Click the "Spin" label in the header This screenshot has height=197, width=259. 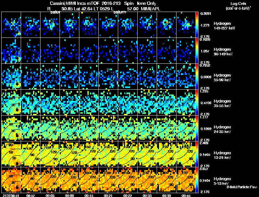[129, 4]
